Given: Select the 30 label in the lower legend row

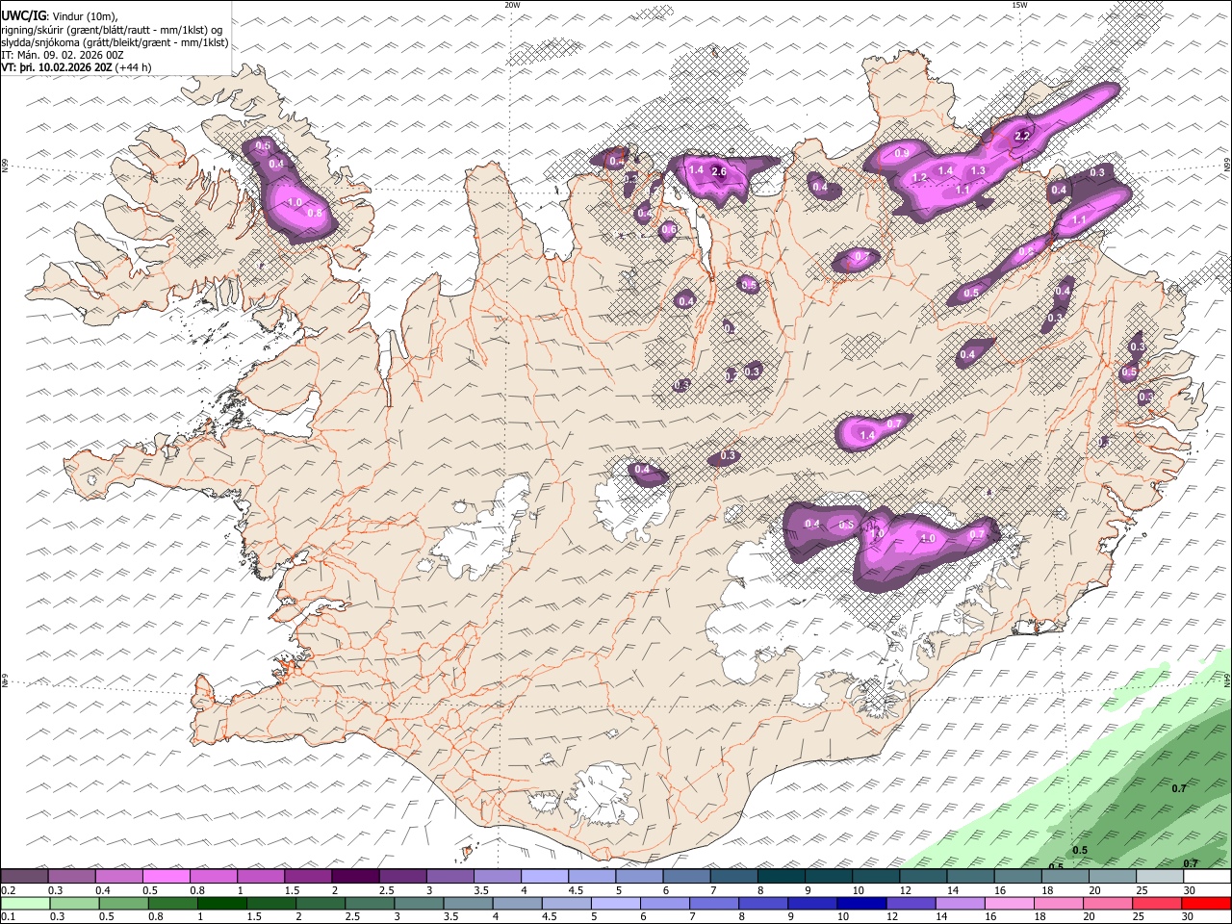Looking at the screenshot, I should (1190, 917).
